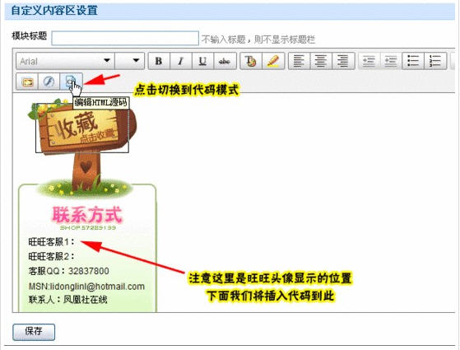Toggle bold formatting with the B button

(159, 61)
